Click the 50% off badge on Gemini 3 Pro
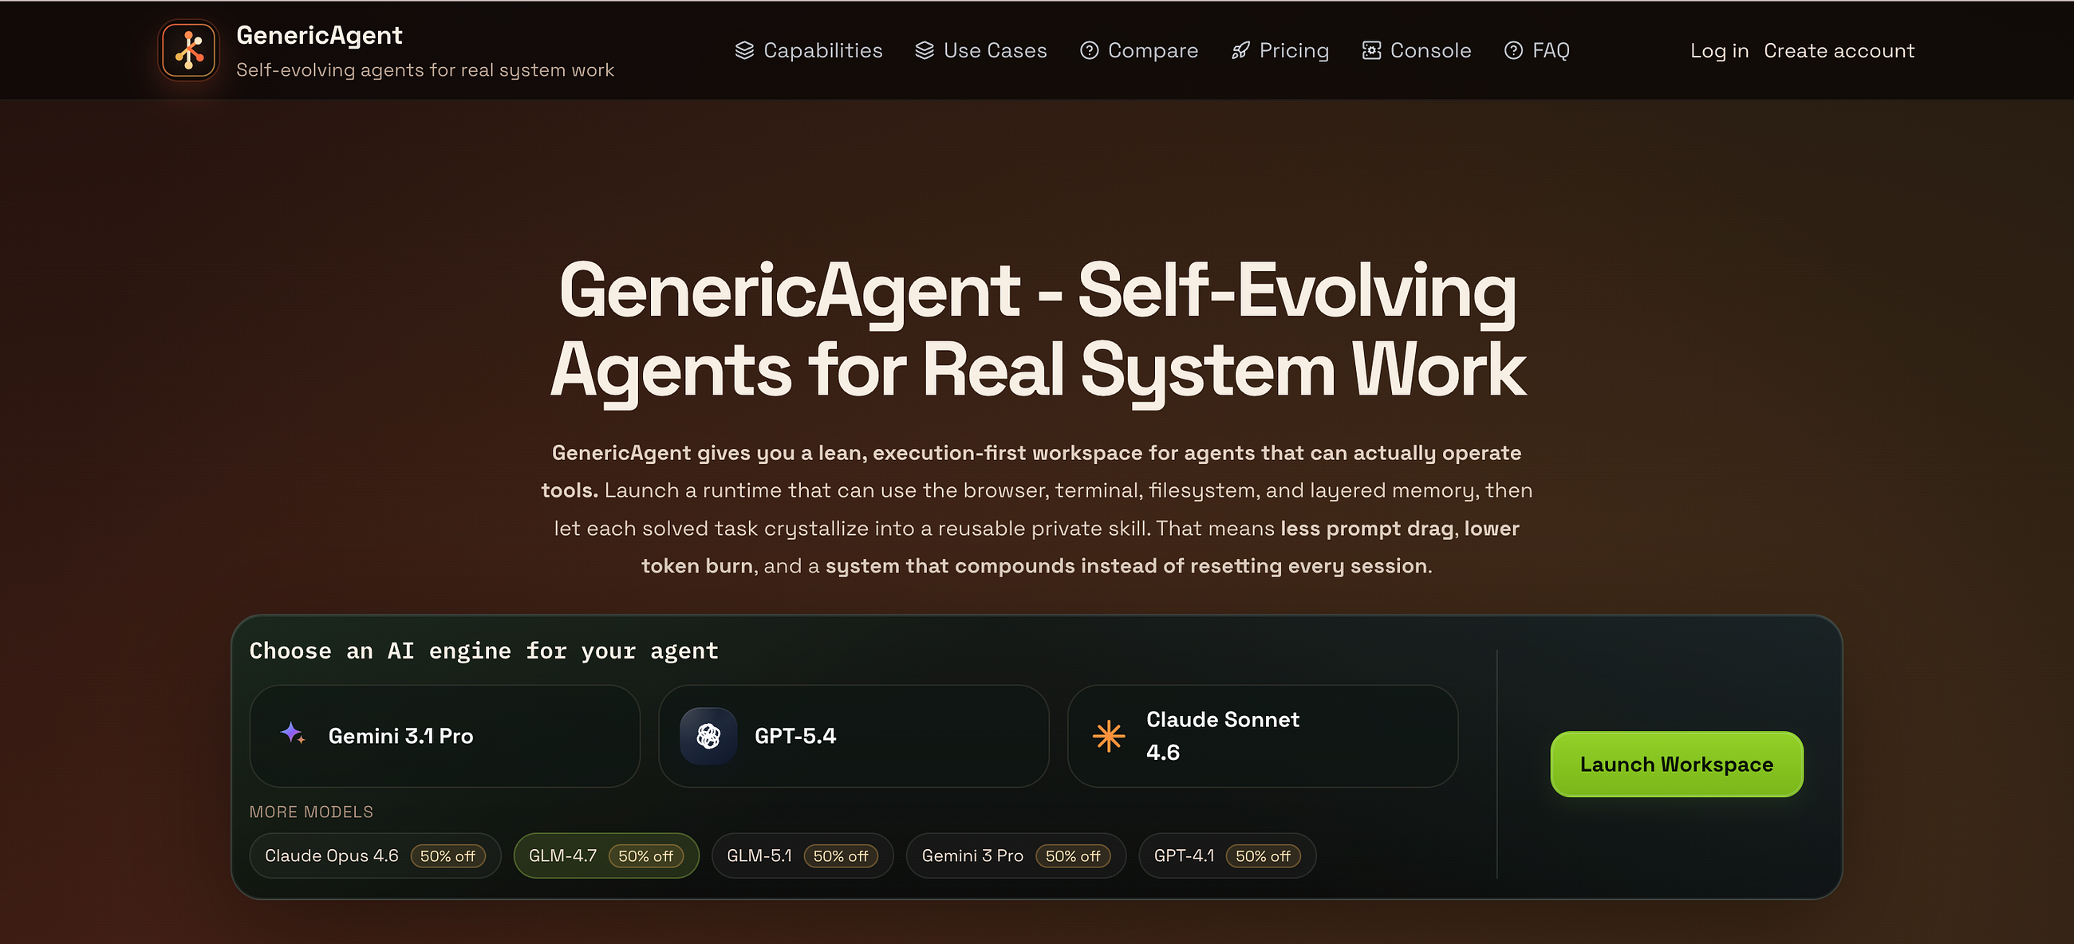Screen dimensions: 2074x944 1072,856
